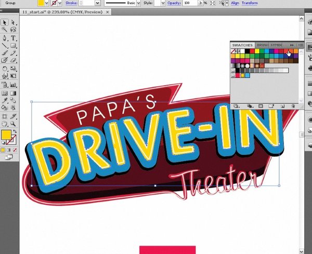Image resolution: width=312 pixels, height=254 pixels.
Task: Activate the stroke box in toolbox
Action: 11,140
